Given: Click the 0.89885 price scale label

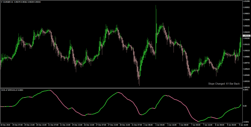Looking at the screenshot, I should coord(247,57).
